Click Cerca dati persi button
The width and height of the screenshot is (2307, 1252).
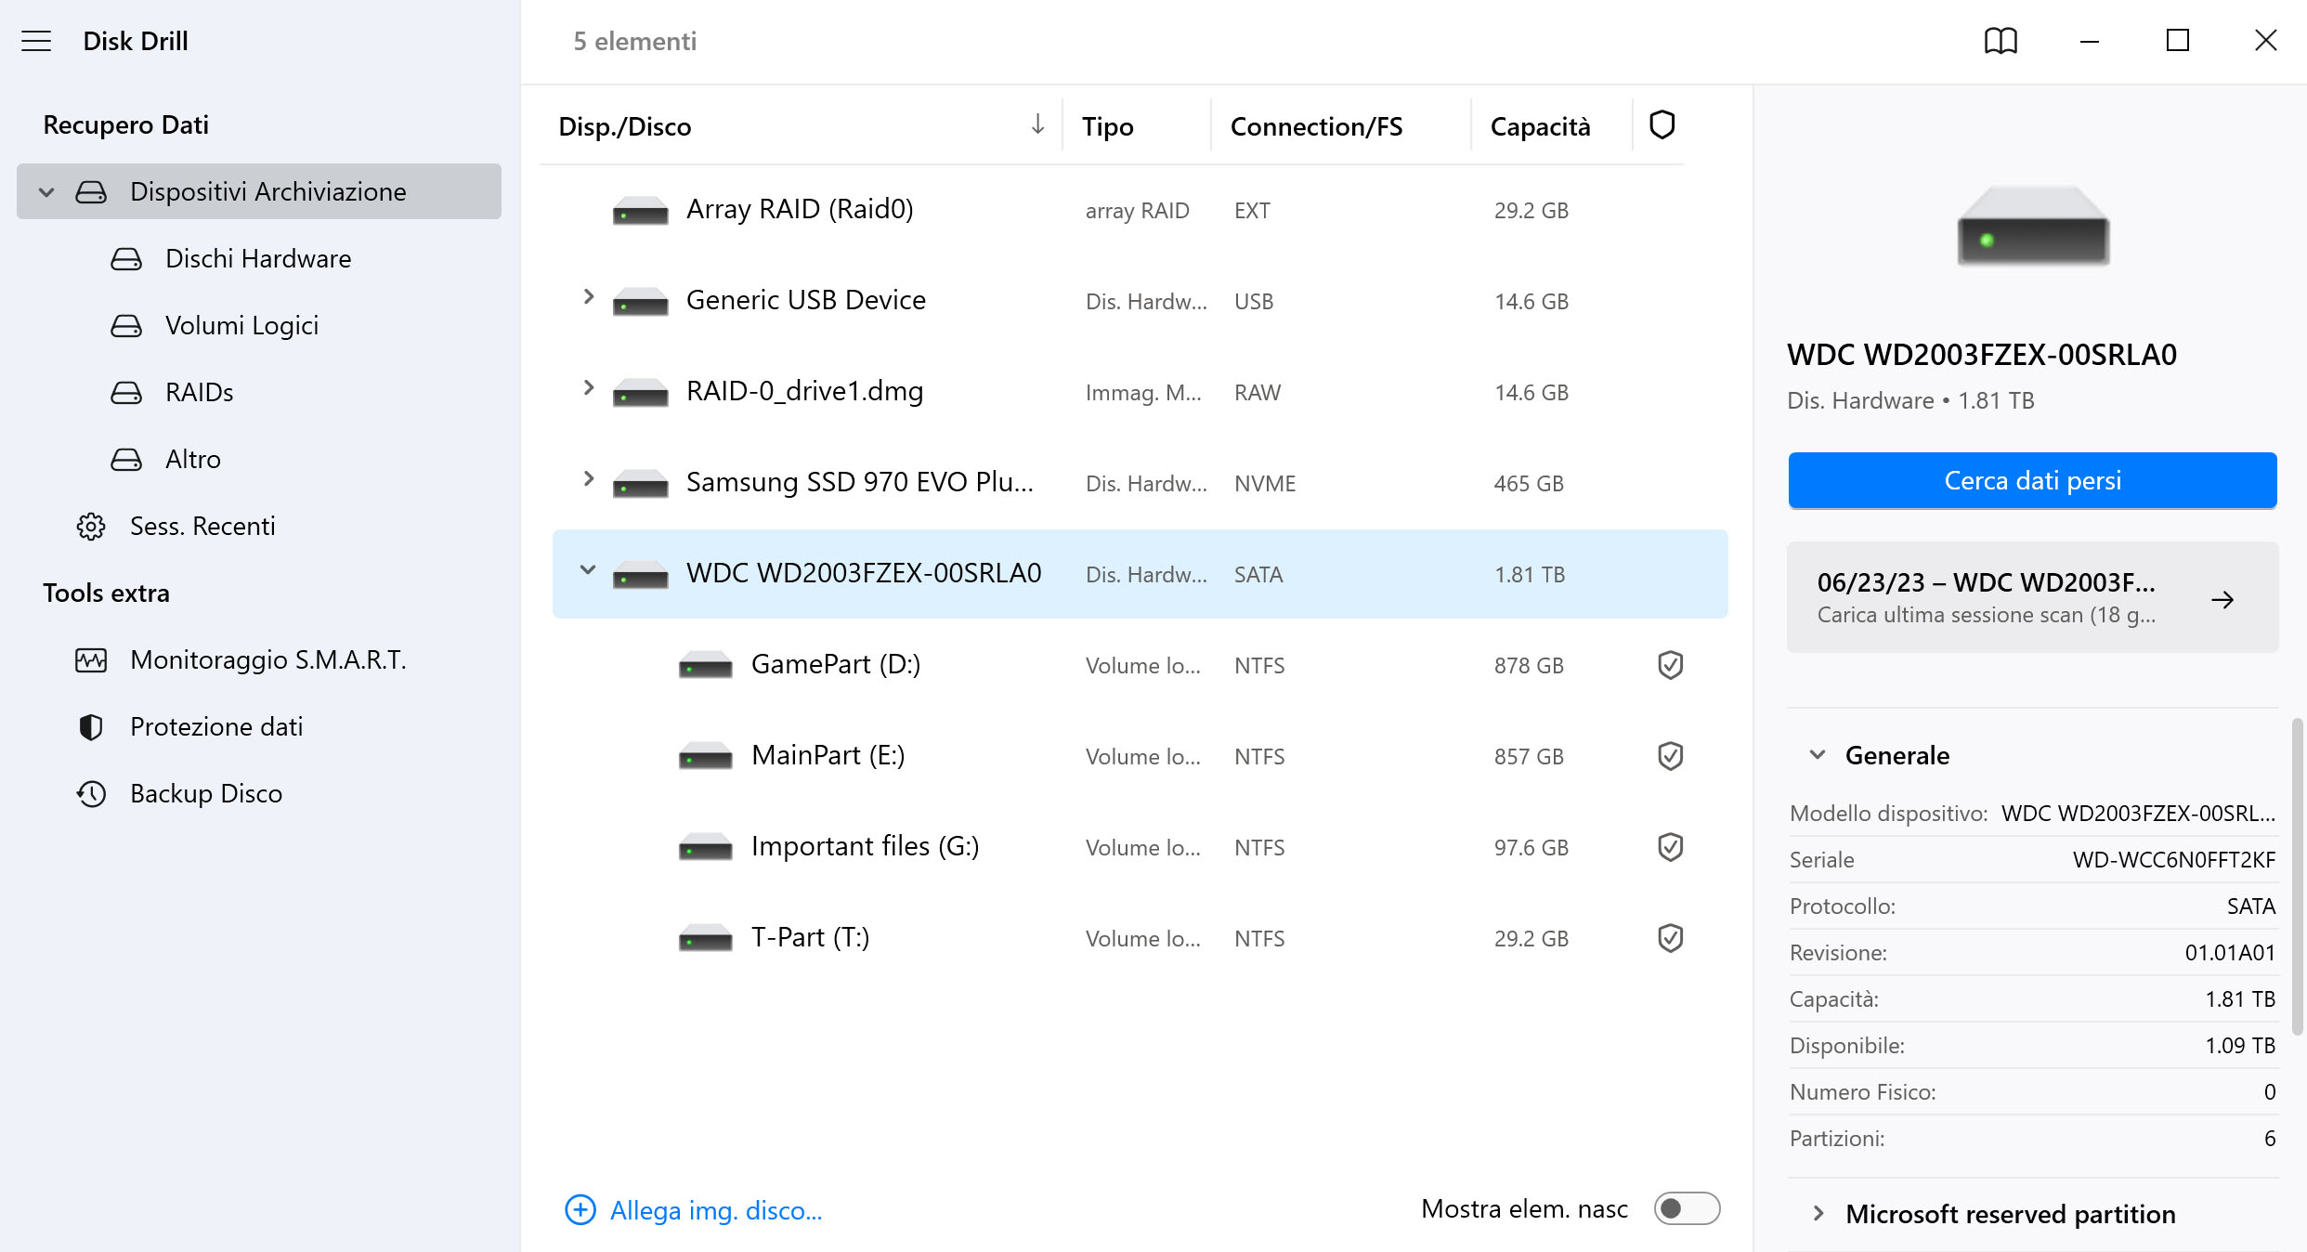pos(2032,480)
